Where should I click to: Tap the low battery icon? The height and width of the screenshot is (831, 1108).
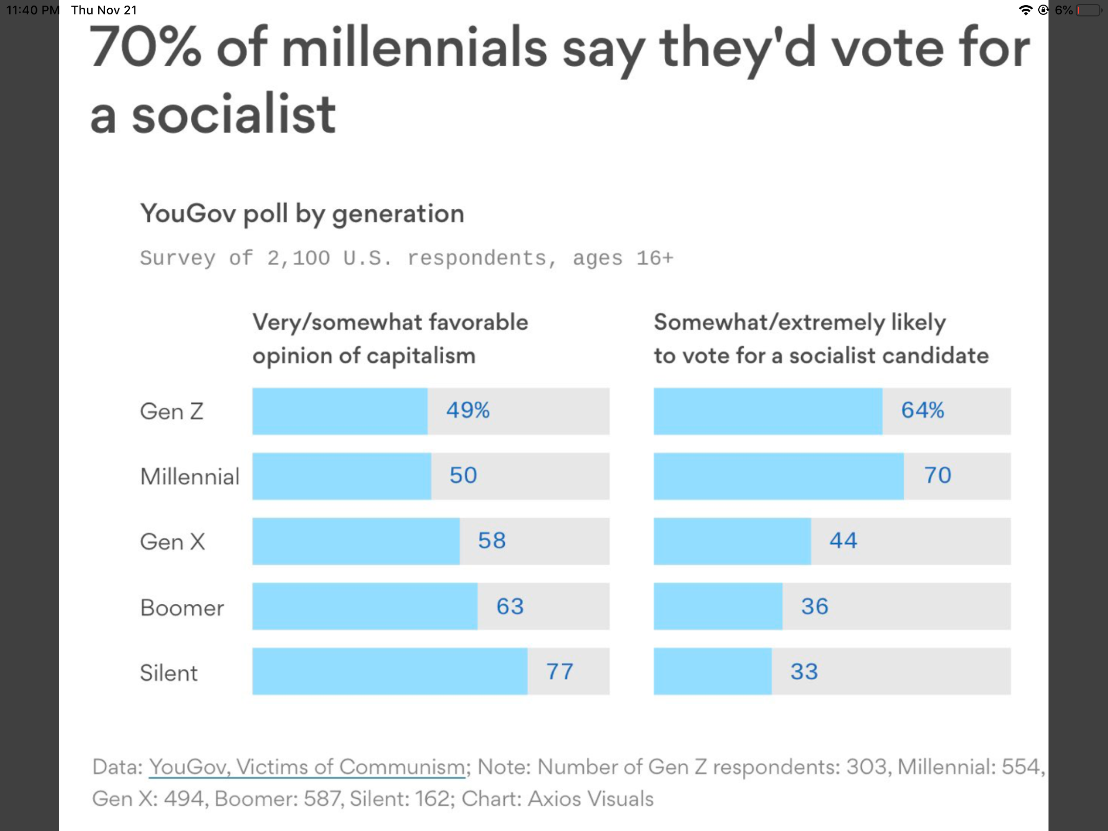point(1089,10)
